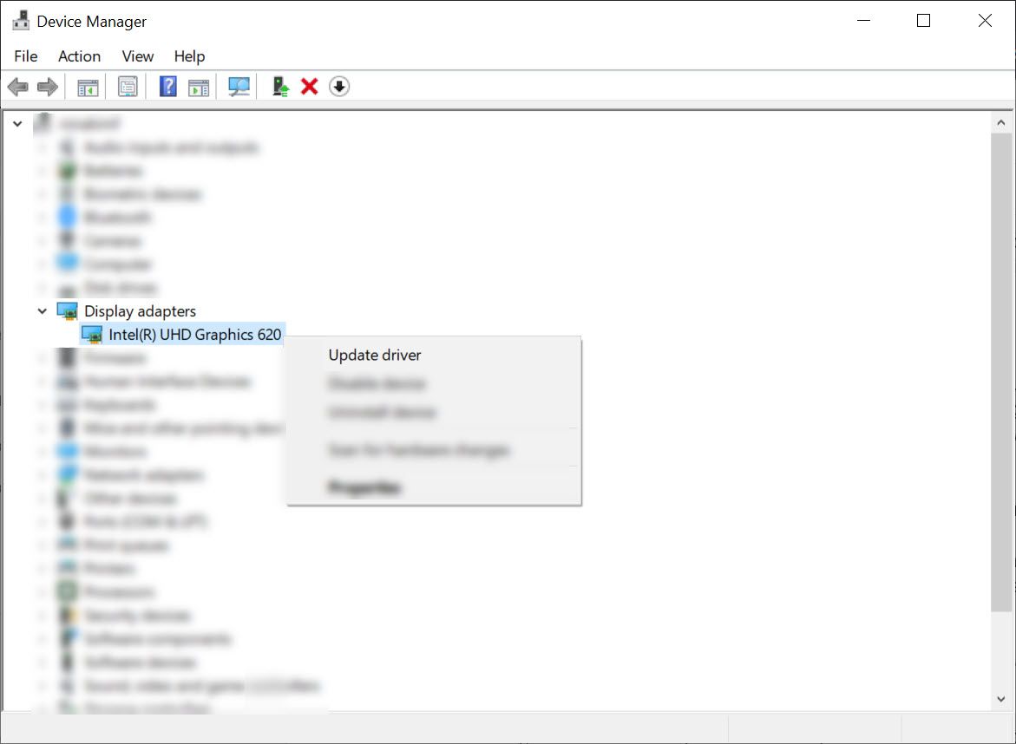Click the Update device driver toolbar icon

tap(280, 86)
